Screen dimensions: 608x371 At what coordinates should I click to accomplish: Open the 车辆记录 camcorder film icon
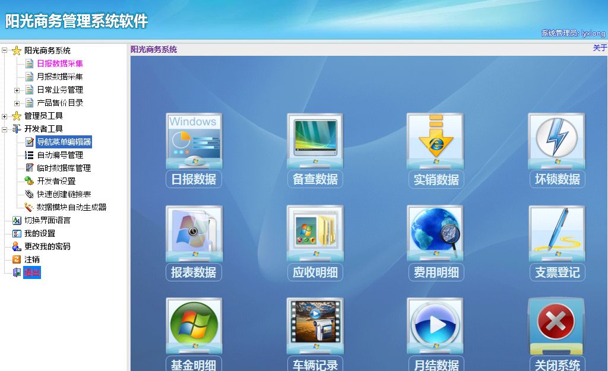[x=315, y=326]
